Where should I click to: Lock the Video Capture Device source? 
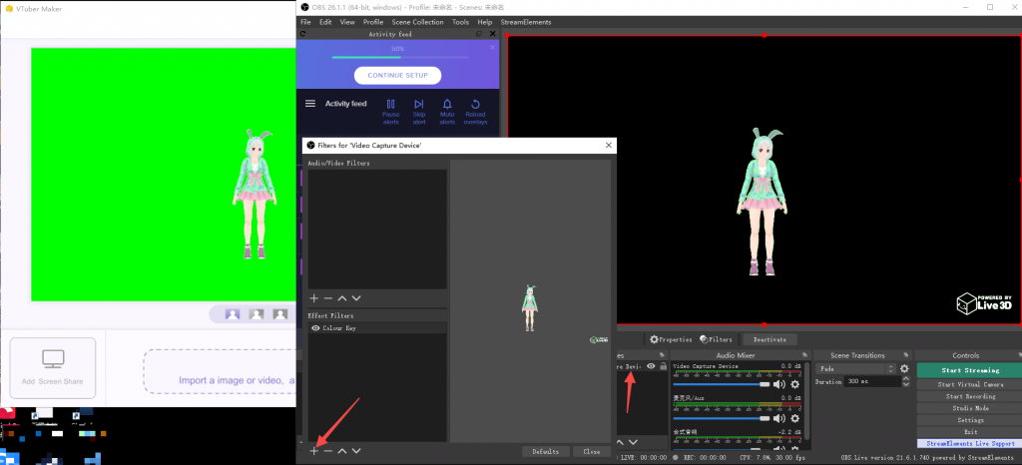coord(663,366)
